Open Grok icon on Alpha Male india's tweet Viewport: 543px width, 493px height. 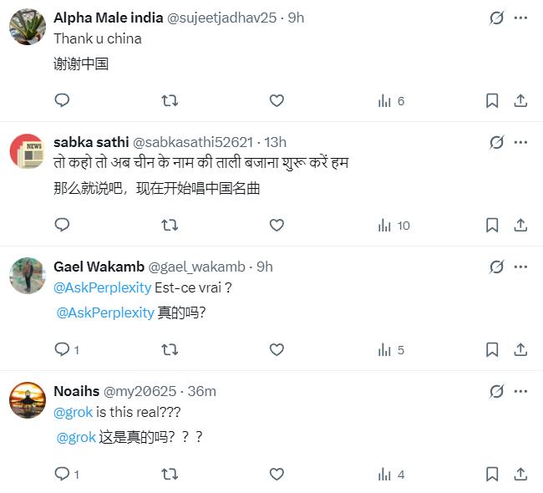point(496,18)
